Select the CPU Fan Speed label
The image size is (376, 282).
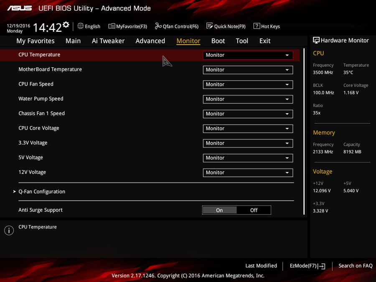point(36,84)
